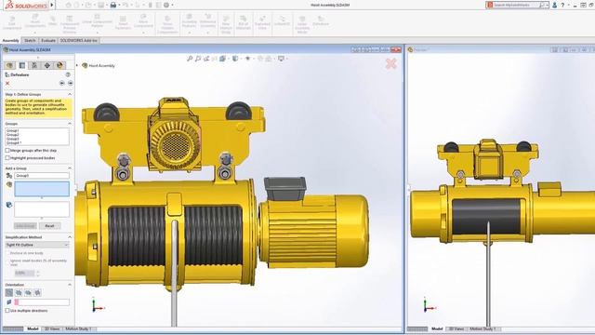Open Motion Study 1 tab in left window
The height and width of the screenshot is (335, 595).
tap(79, 328)
